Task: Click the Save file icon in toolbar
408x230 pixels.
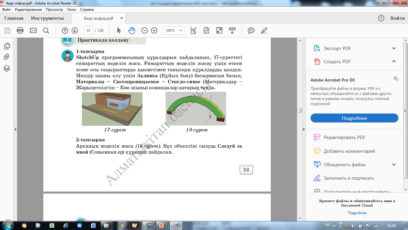Action: point(7,31)
